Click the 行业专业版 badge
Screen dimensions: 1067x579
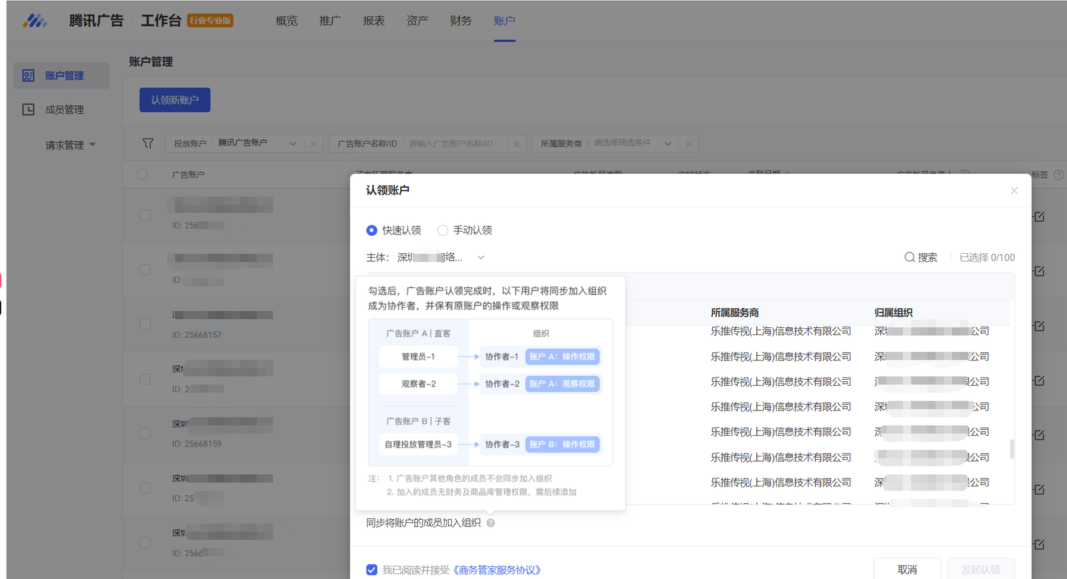tap(210, 21)
